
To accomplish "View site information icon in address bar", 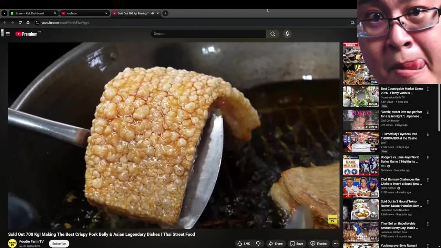I will click(37, 23).
